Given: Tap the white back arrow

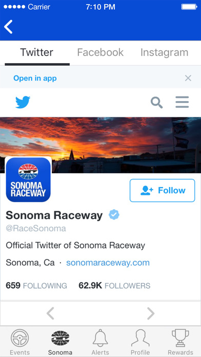Looking at the screenshot, I should click(x=8, y=27).
